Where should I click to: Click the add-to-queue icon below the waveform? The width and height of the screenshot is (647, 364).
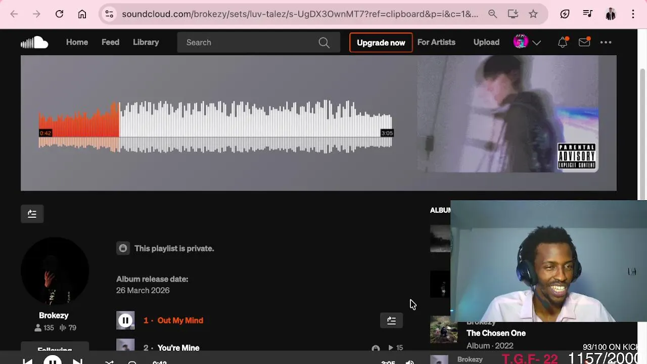[32, 214]
